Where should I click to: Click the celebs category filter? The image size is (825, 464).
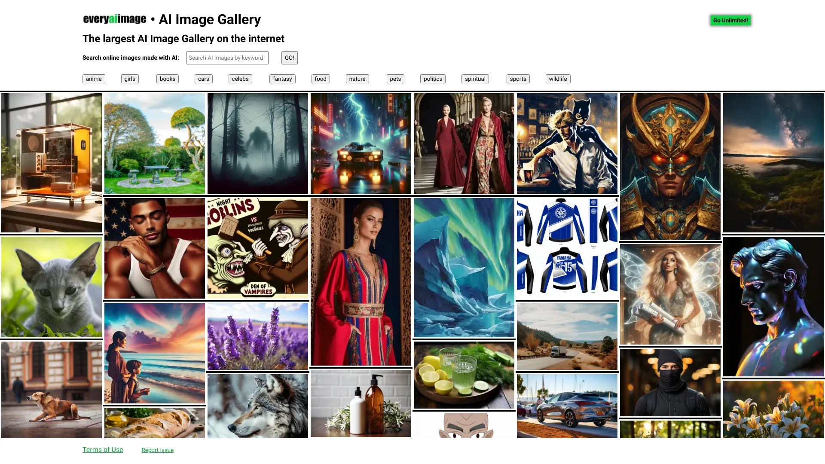point(240,79)
